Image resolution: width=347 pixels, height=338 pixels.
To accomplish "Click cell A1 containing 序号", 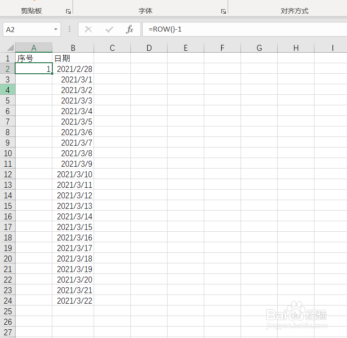I will pos(34,58).
